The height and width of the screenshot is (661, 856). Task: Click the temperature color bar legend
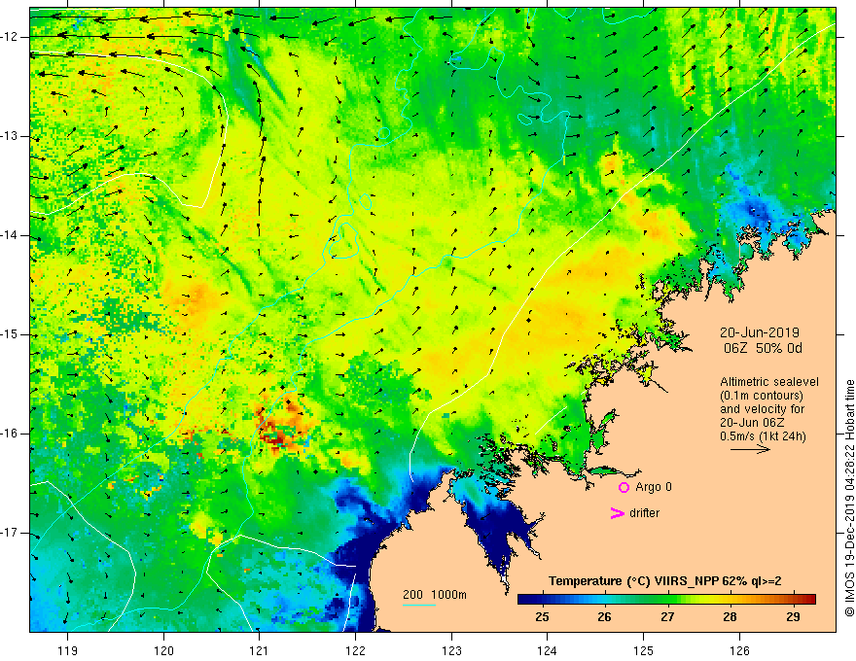click(666, 600)
